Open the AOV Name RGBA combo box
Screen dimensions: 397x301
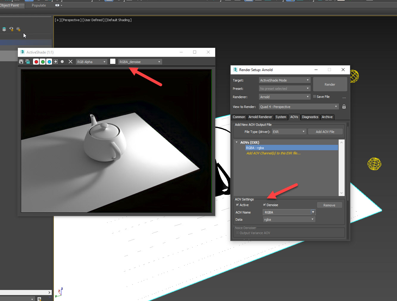289,212
